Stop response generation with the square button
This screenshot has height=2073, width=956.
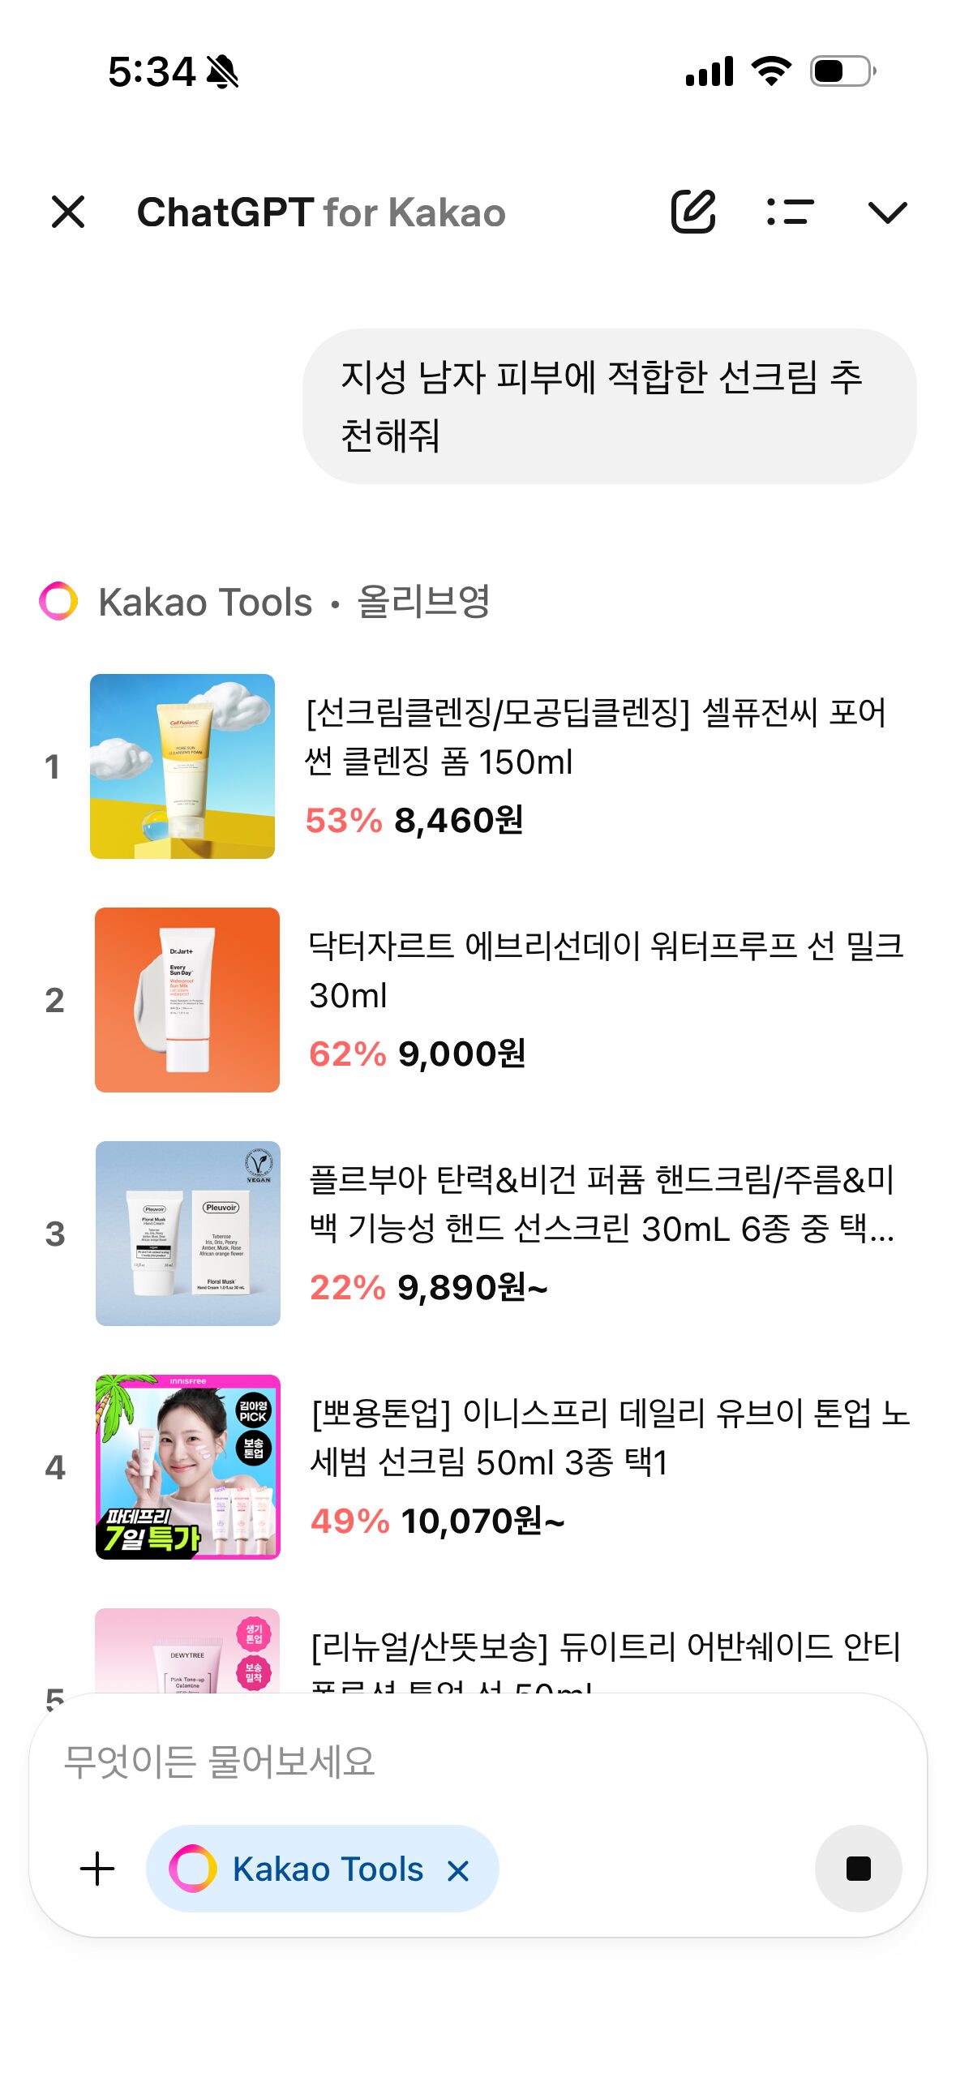coord(858,1868)
